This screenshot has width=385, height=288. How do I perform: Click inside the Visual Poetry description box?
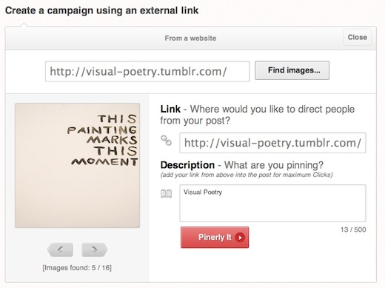[x=272, y=203]
